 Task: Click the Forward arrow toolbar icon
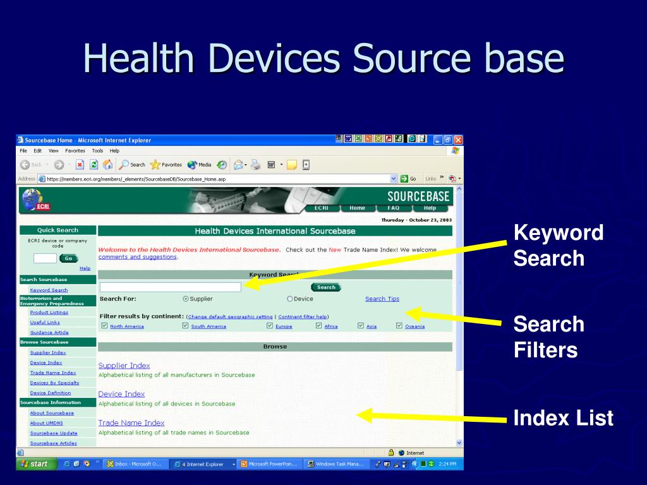59,165
